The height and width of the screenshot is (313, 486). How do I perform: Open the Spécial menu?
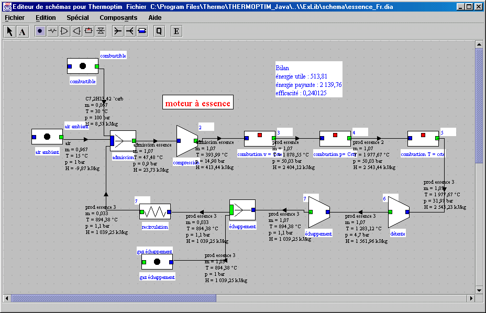(x=78, y=18)
